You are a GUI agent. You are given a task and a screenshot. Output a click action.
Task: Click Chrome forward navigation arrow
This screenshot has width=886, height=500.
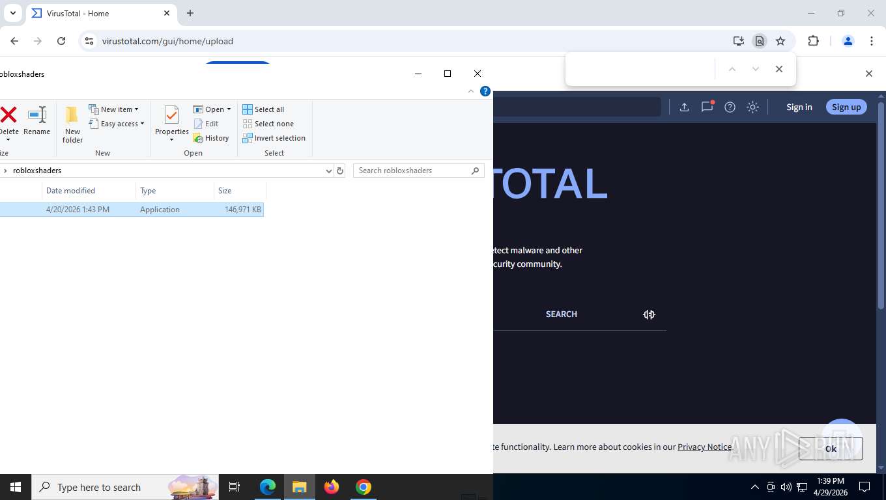[x=38, y=41]
